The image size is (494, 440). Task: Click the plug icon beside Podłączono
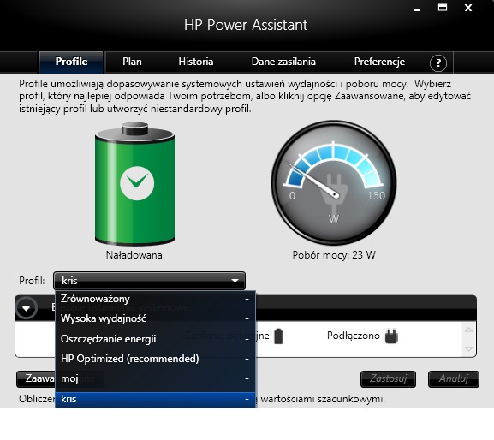391,336
